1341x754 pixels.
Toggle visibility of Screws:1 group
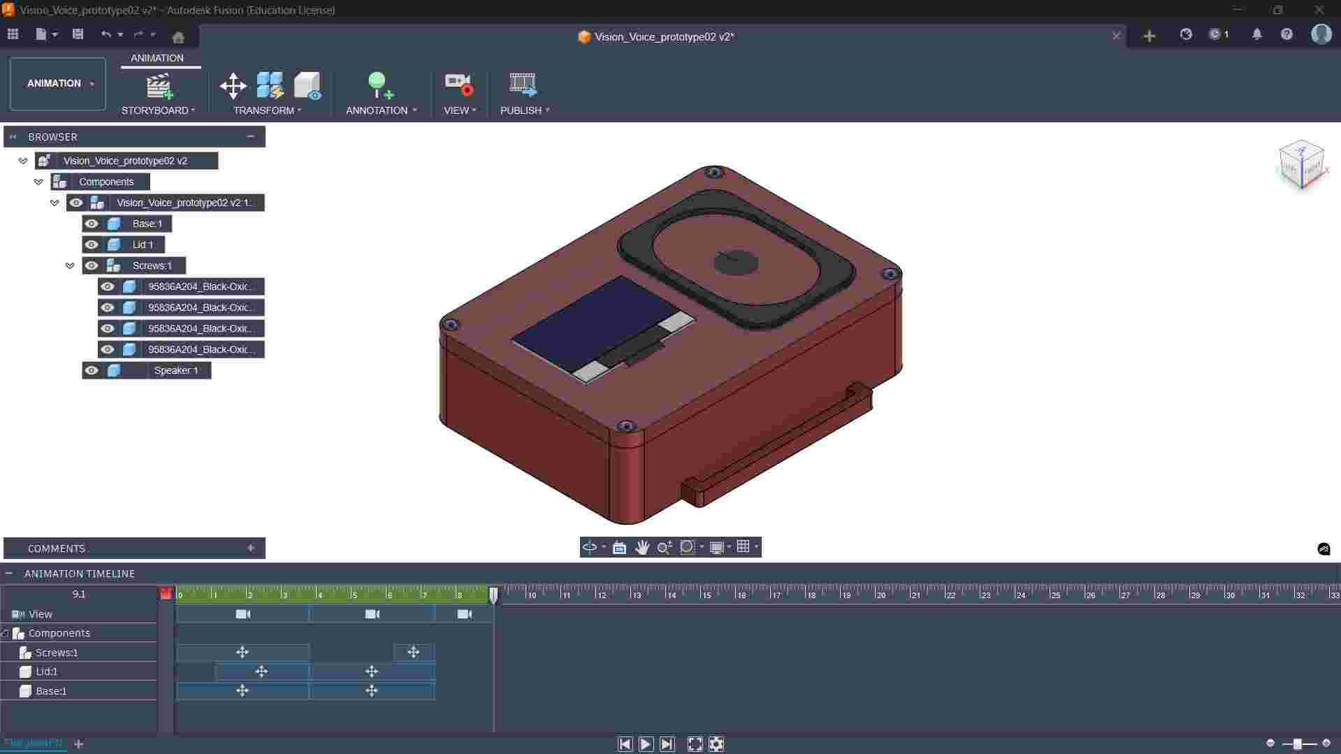(x=92, y=266)
